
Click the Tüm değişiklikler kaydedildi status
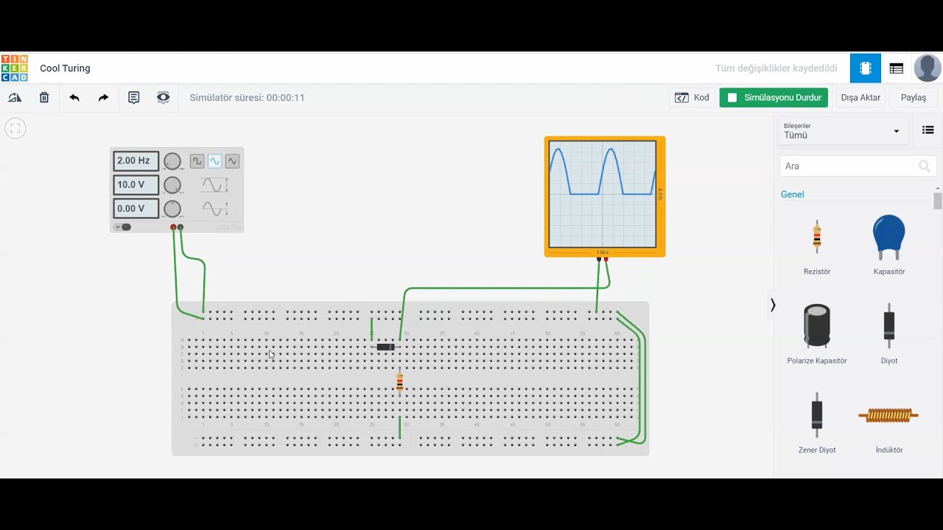tap(776, 68)
